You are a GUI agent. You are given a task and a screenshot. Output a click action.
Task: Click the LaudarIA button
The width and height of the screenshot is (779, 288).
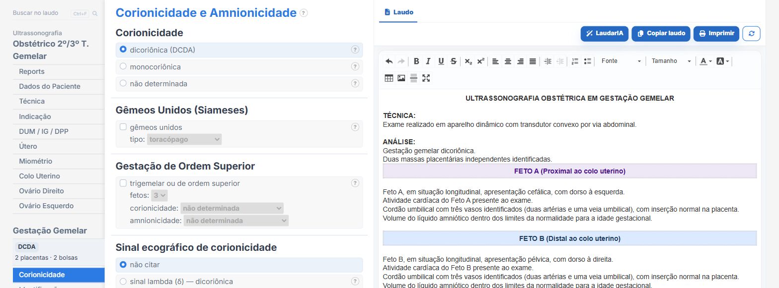tap(605, 33)
